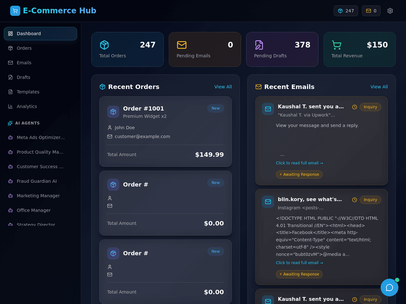Click the Total Orders cube icon
406x304 pixels.
point(104,45)
